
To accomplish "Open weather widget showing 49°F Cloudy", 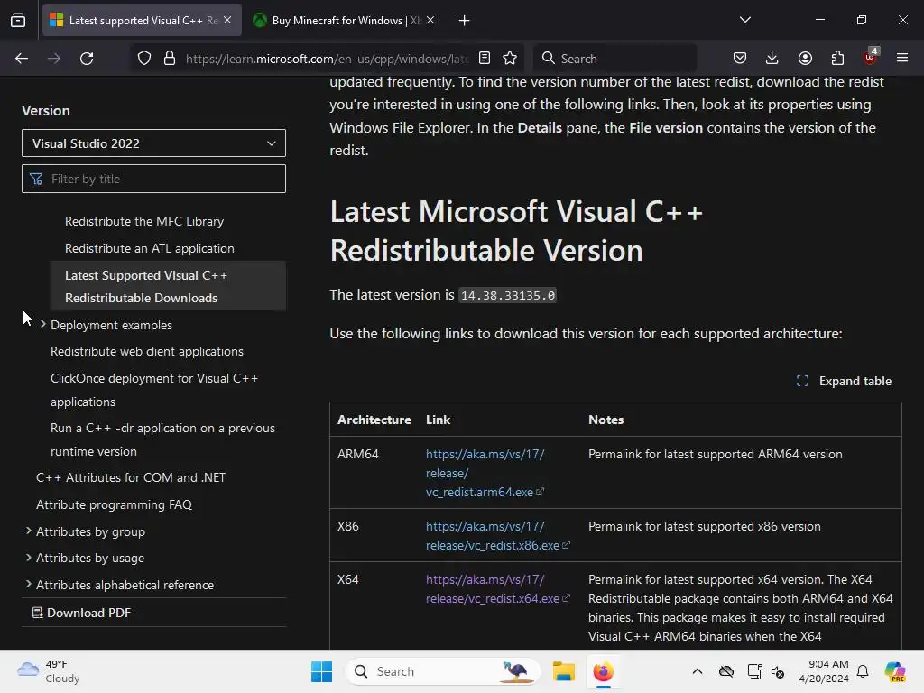I will pyautogui.click(x=49, y=671).
